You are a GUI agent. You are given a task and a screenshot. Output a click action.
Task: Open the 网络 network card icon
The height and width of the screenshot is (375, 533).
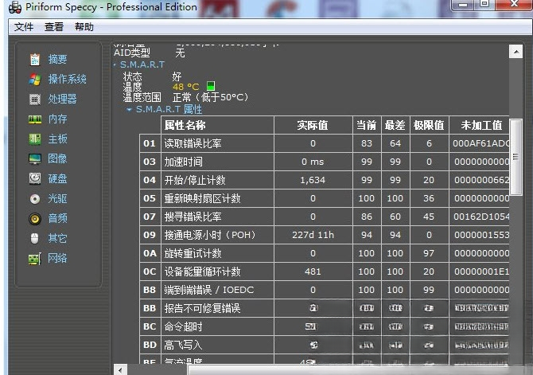pos(35,259)
